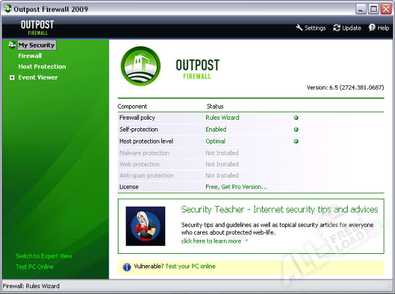Click the Help question mark icon

click(372, 28)
